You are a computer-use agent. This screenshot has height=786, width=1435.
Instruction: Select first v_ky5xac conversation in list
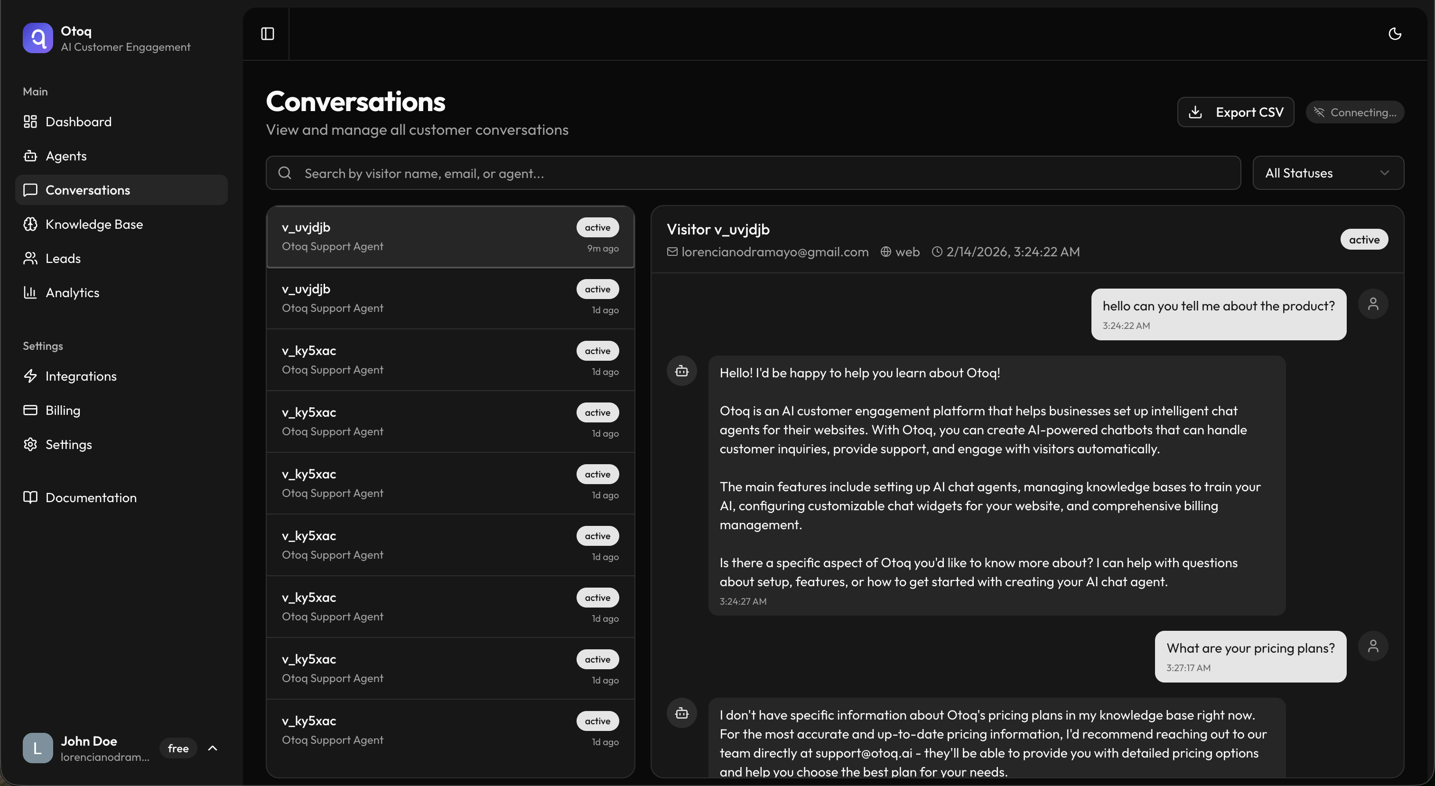[x=449, y=360]
